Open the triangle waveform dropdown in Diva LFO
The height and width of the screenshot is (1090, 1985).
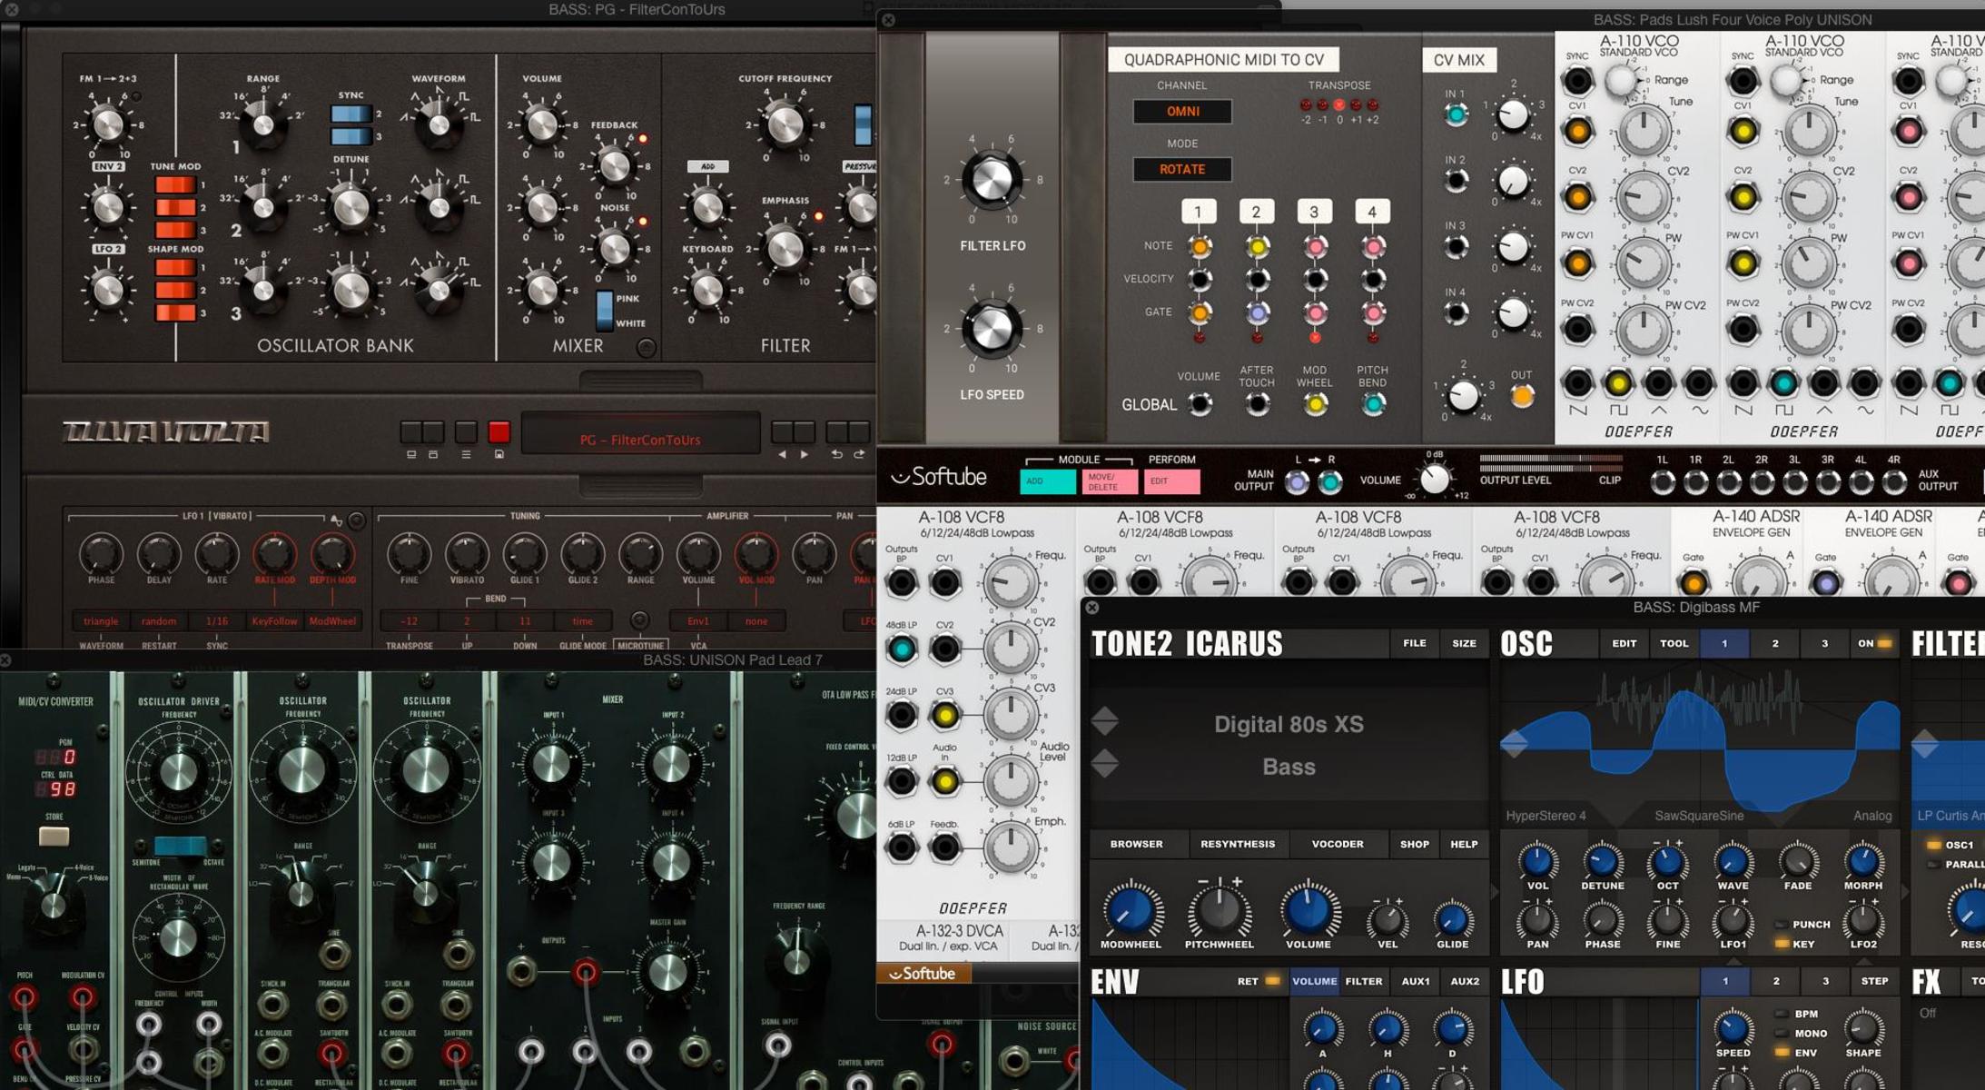pyautogui.click(x=101, y=621)
